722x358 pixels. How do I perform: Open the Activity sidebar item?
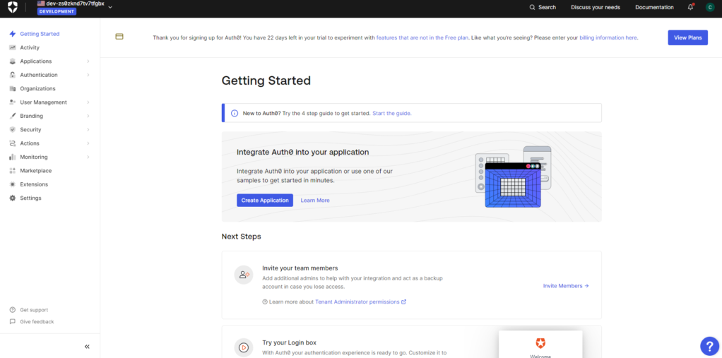click(30, 48)
